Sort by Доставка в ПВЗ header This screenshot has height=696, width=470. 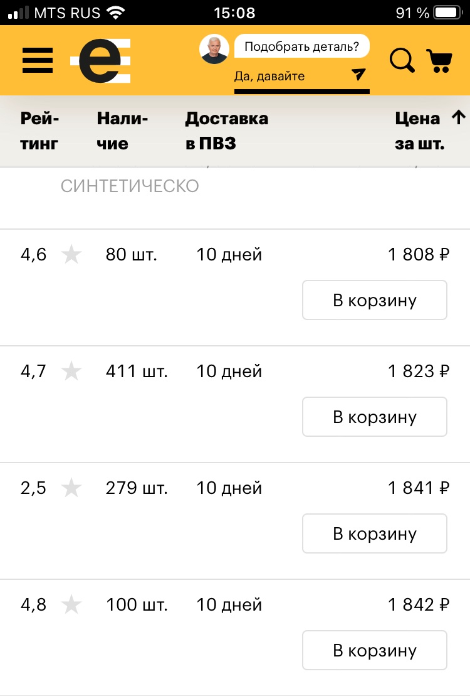point(227,131)
